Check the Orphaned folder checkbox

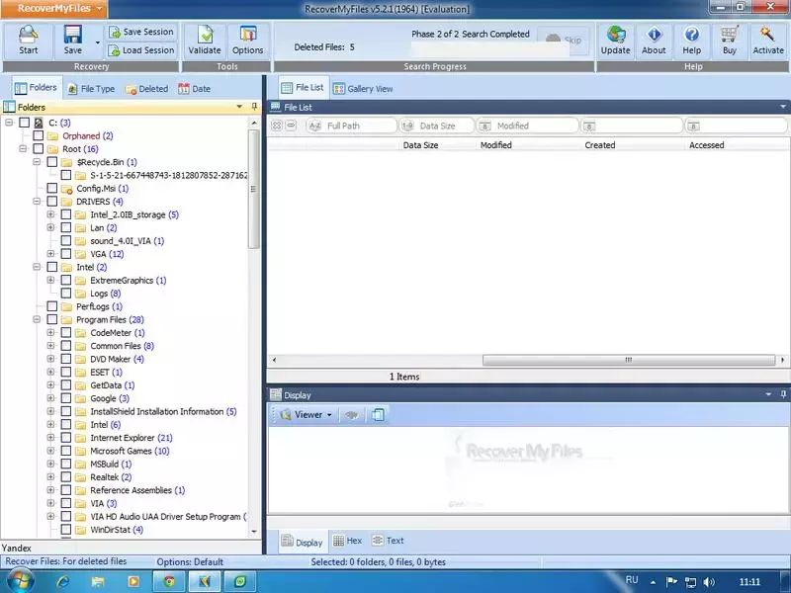point(39,135)
